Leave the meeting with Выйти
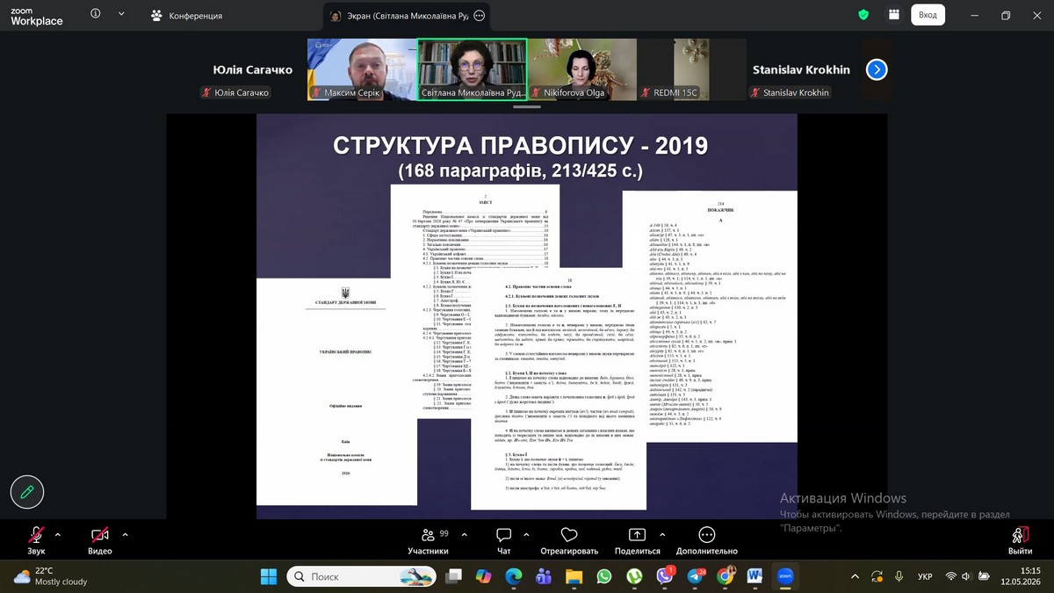1054x593 pixels. click(x=1020, y=540)
